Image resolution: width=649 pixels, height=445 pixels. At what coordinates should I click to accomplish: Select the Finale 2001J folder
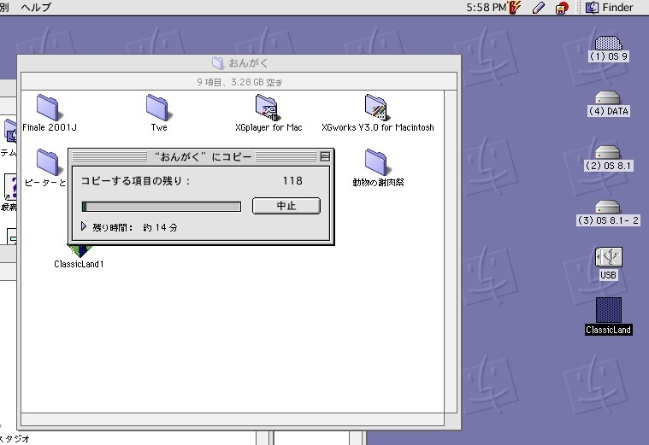pyautogui.click(x=49, y=108)
